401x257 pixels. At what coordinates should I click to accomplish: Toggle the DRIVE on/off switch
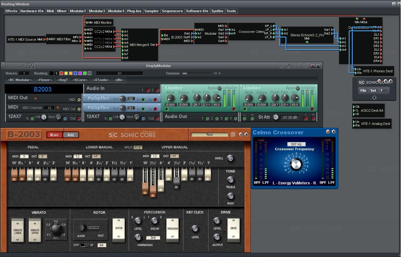coord(234,230)
